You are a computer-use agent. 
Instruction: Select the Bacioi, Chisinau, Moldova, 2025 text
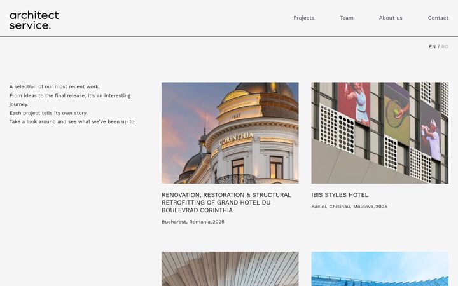pyautogui.click(x=349, y=207)
